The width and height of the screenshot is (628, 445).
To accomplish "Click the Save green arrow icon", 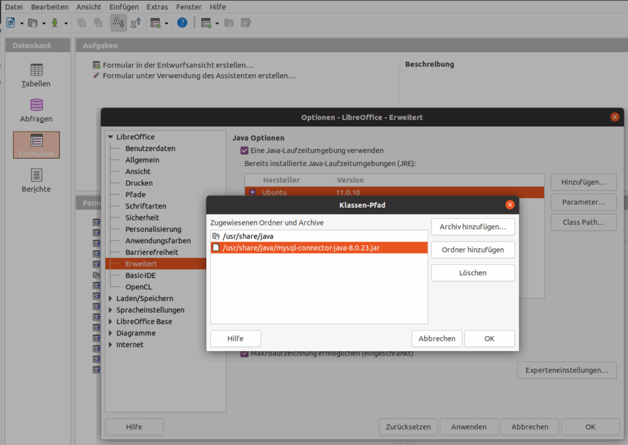I will tap(55, 23).
